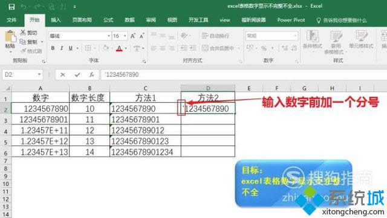Screen dimensions: 387x218
Task: Click the insert function fx icon
Action: tap(91, 74)
